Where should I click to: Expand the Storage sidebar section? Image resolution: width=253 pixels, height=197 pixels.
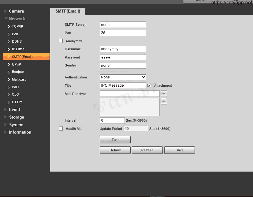[16, 117]
